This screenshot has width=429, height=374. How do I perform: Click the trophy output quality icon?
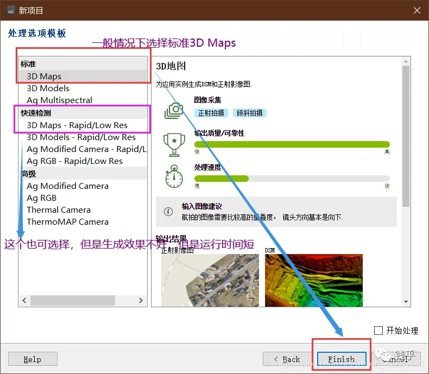coord(174,142)
